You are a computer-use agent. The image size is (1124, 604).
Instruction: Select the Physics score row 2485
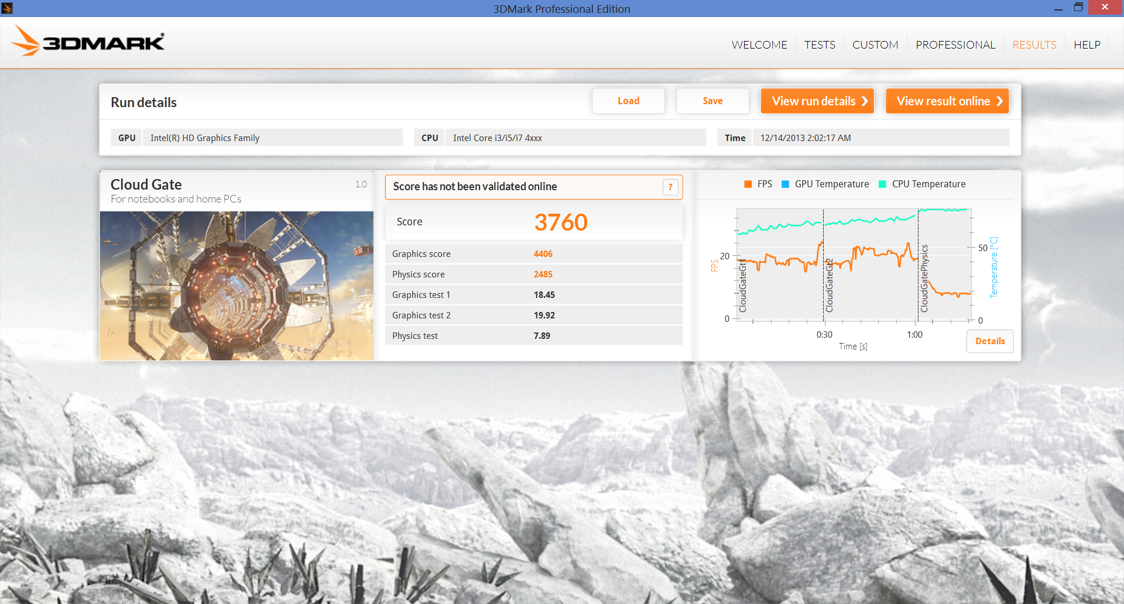coord(534,274)
